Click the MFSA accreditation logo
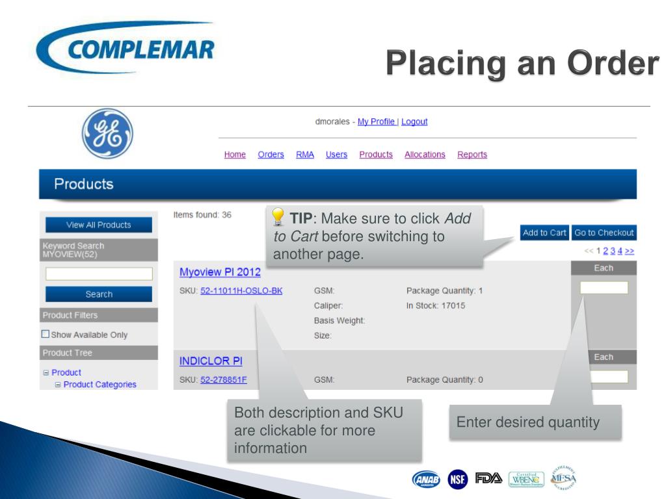This screenshot has height=499, width=666. [563, 478]
